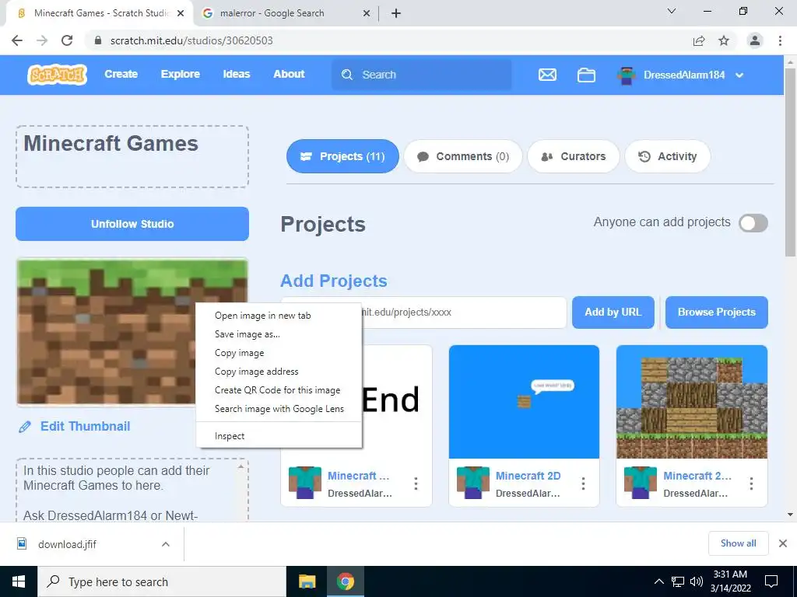Switch to the Comments (0) tab
The image size is (797, 597).
click(463, 156)
